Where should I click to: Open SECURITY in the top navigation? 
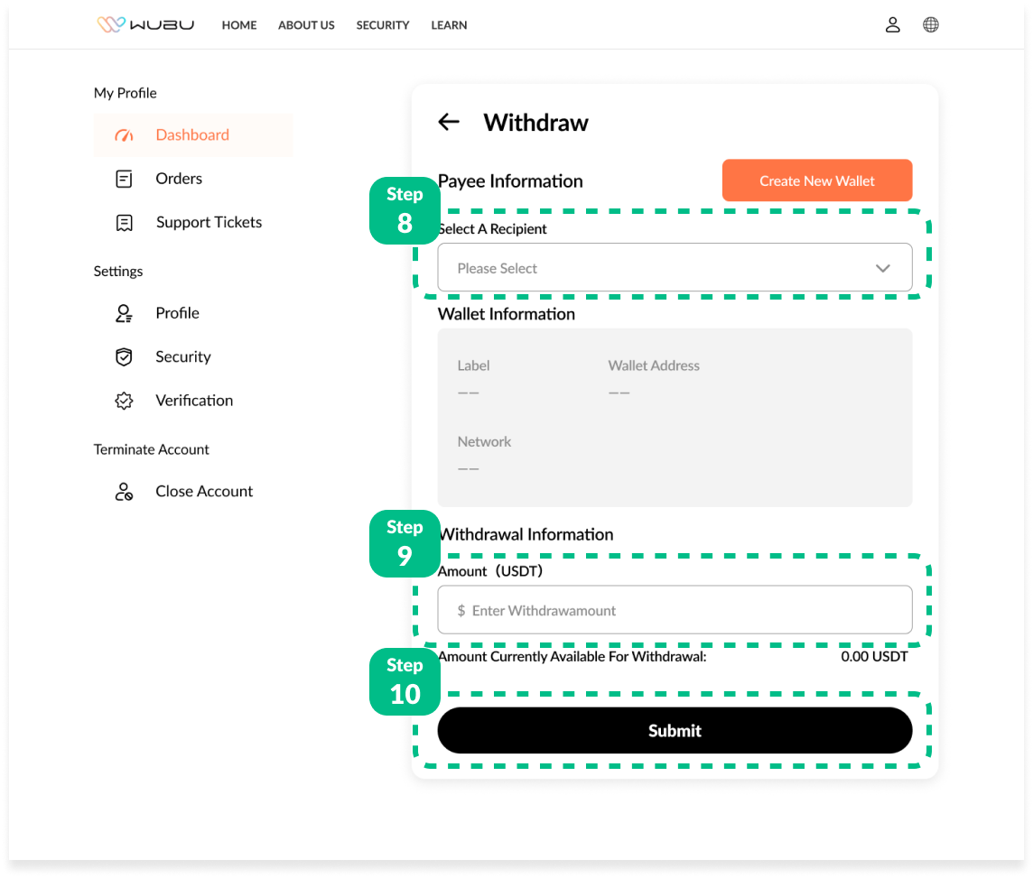(x=383, y=25)
